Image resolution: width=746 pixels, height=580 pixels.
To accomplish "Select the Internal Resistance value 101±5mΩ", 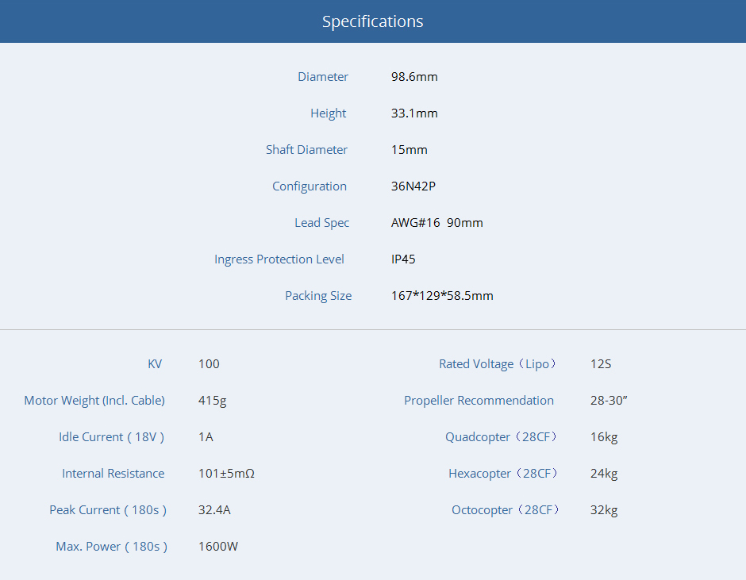I will pyautogui.click(x=226, y=474).
